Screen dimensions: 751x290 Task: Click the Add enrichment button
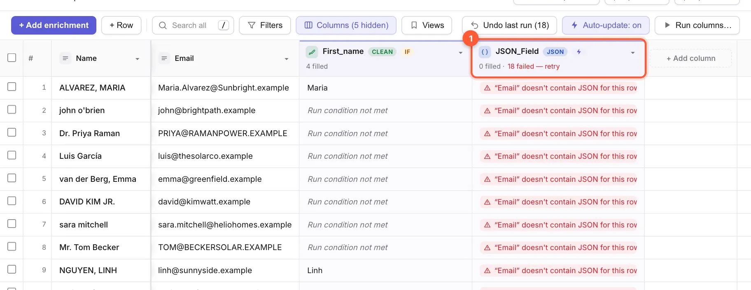coord(54,25)
